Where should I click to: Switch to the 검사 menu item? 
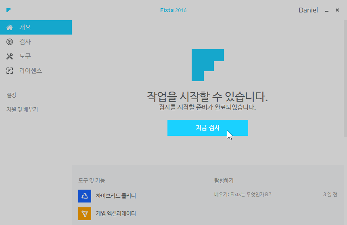click(36, 42)
